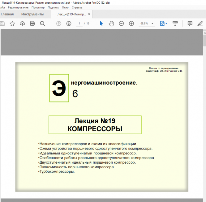The height and width of the screenshot is (202, 206).
Task: Click the upload to cloud icon
Action: coord(22,23)
